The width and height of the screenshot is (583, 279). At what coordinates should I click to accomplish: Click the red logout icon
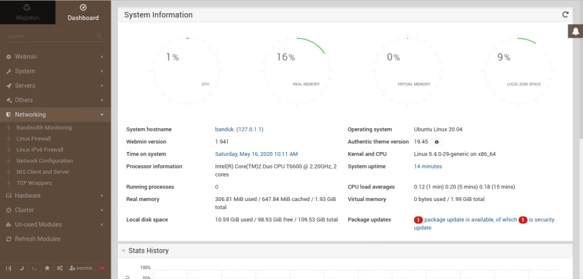[102, 268]
